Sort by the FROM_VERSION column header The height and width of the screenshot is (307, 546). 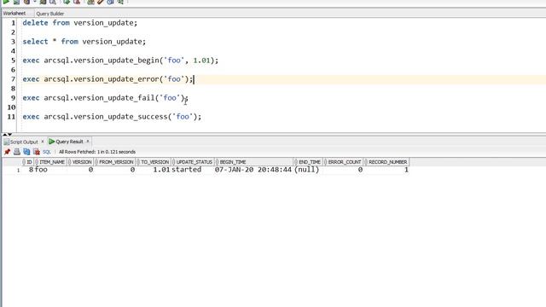[115, 162]
